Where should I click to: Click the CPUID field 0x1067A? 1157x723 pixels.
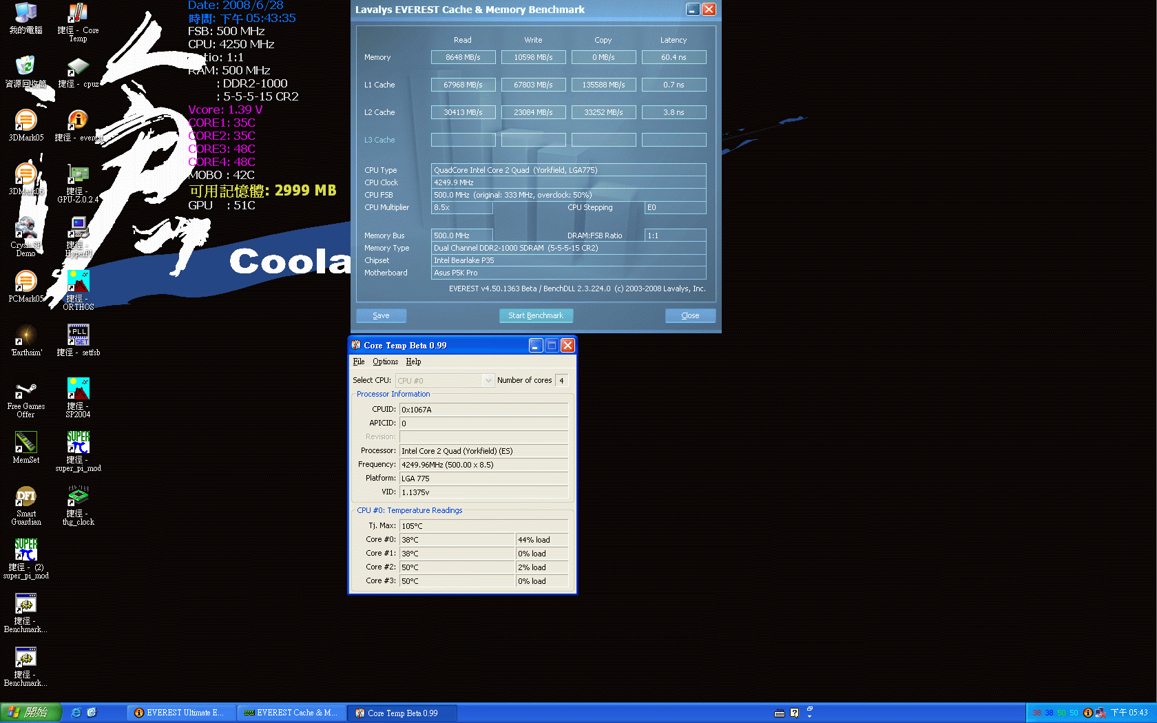coord(483,410)
